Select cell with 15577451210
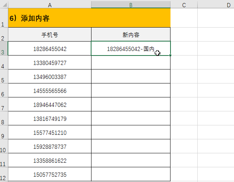234x182 pixels. point(50,132)
